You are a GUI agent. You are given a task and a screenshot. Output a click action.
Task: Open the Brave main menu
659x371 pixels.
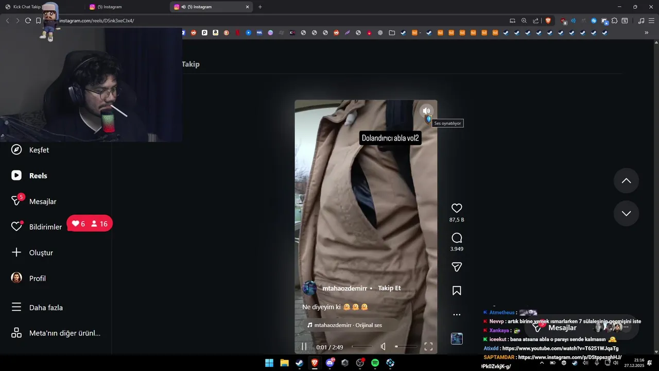(651, 21)
